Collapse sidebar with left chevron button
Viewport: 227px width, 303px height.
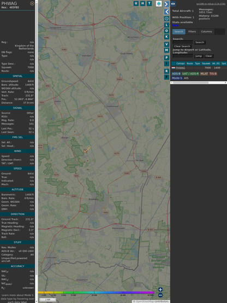[166, 12]
